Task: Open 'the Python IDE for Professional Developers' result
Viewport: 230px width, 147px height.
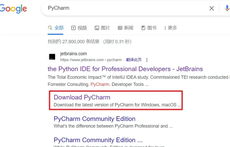Action: [x=125, y=69]
